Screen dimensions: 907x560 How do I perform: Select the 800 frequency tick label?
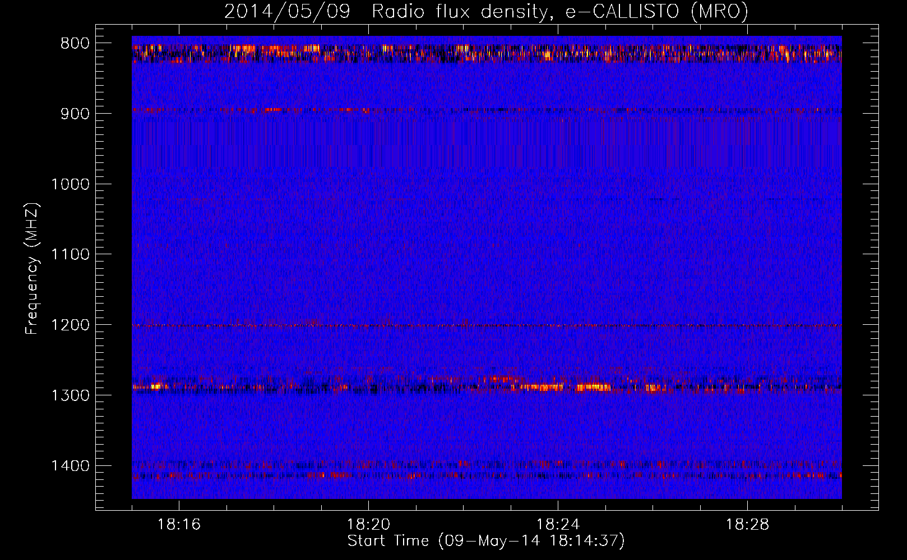tap(75, 44)
